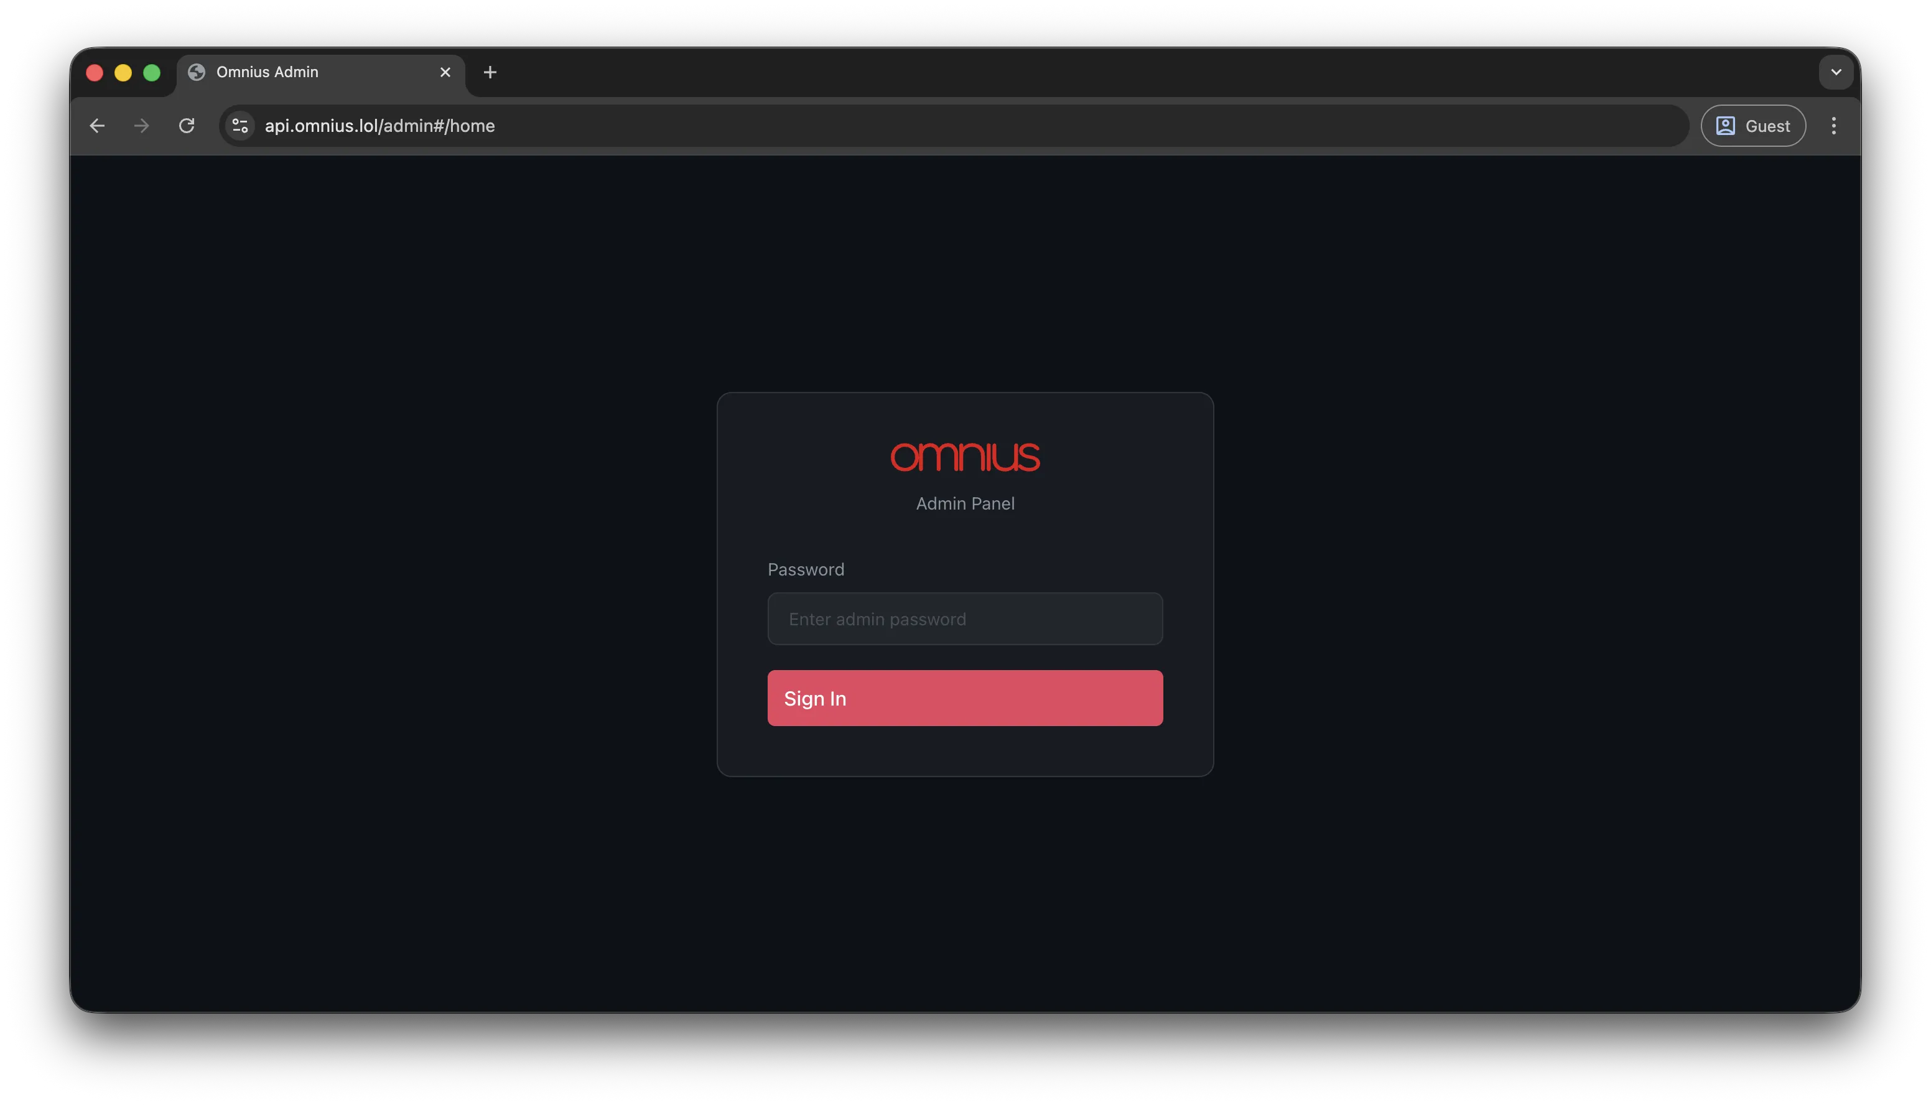
Task: Close the Omnius Admin tab
Action: click(x=445, y=72)
